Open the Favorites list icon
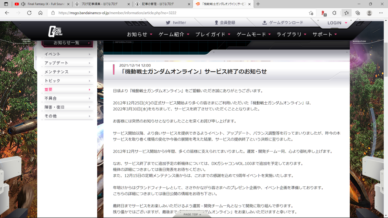Image resolution: width=388 pixels, height=218 pixels. click(x=346, y=13)
